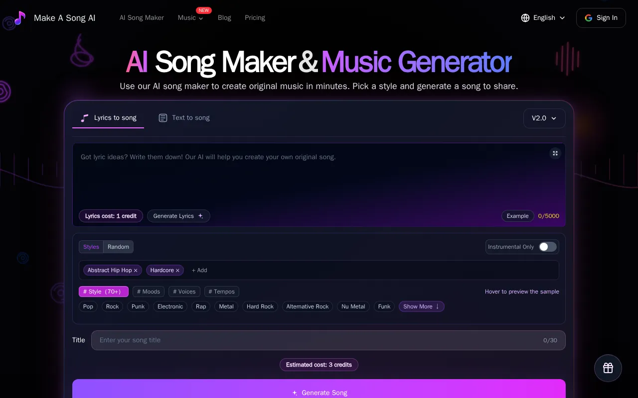Toggle the Instrumental Only switch
638x398 pixels.
point(547,247)
